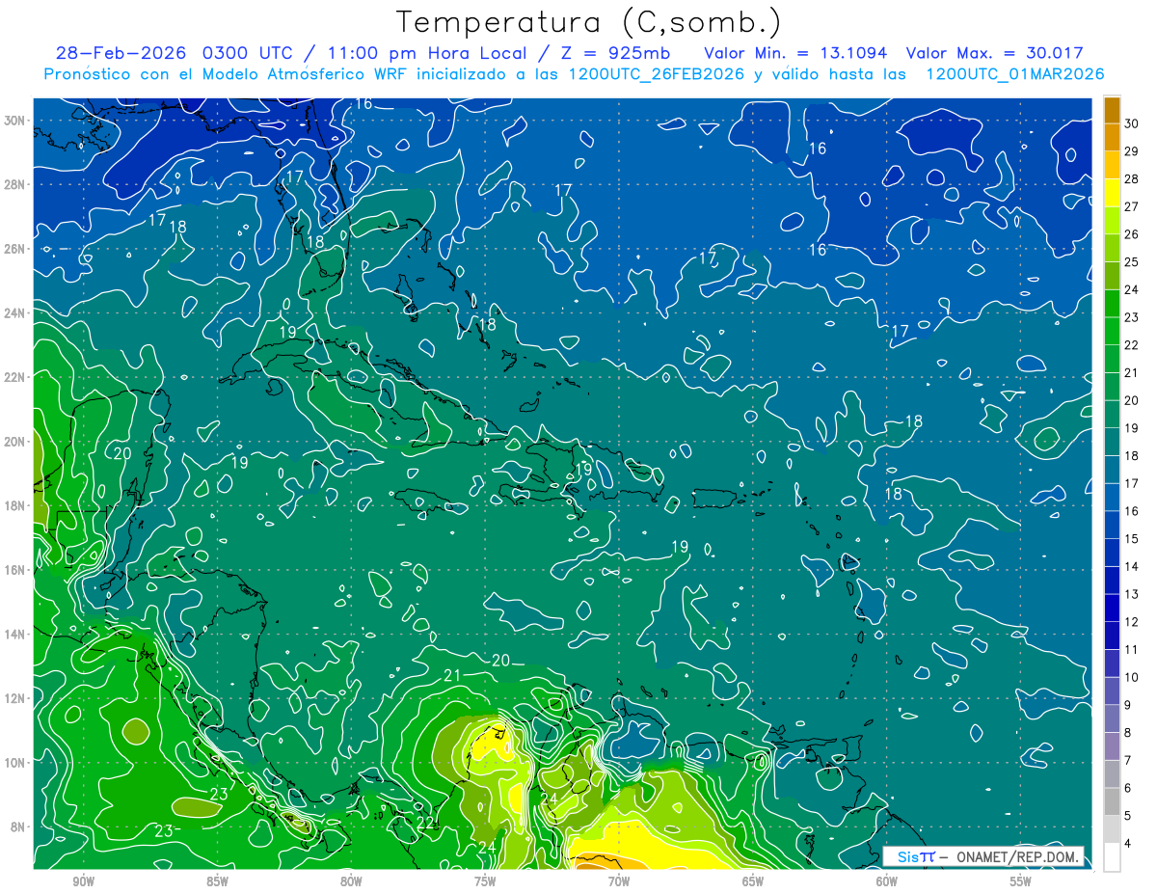Click the 22N latitude axis label

click(15, 377)
